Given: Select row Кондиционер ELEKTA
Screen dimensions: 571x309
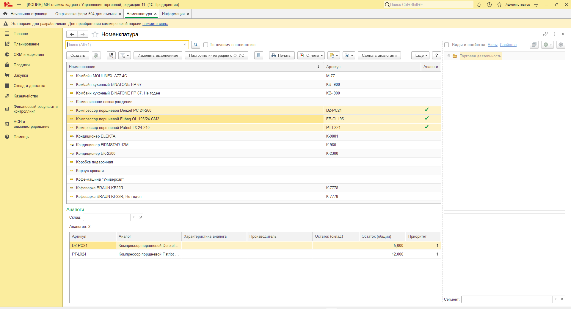Looking at the screenshot, I should tap(253, 136).
